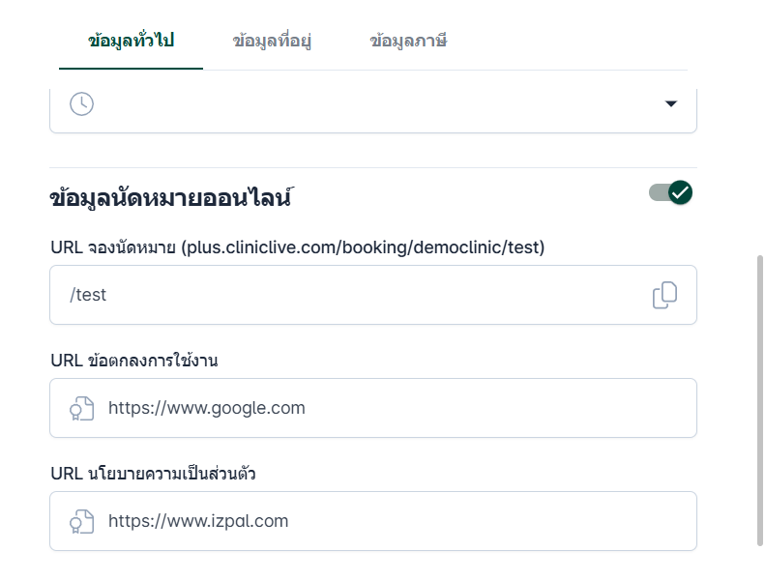This screenshot has height=580, width=765.
Task: Click the ข้อมูลนัดหมายออนไลน์ section heading
Action: [170, 198]
